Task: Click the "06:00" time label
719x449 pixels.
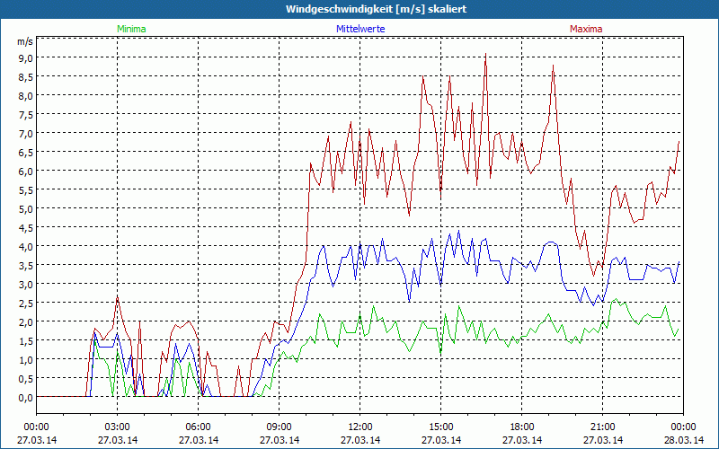Action: click(198, 427)
